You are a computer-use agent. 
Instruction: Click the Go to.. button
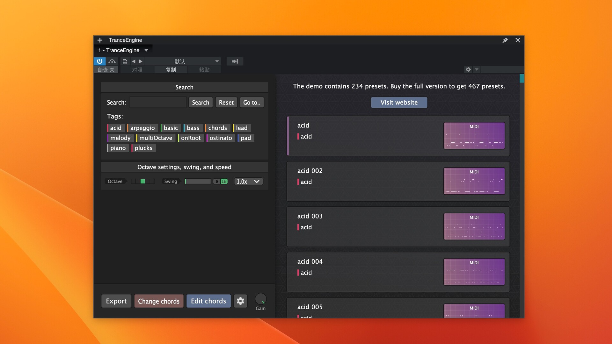pos(252,103)
